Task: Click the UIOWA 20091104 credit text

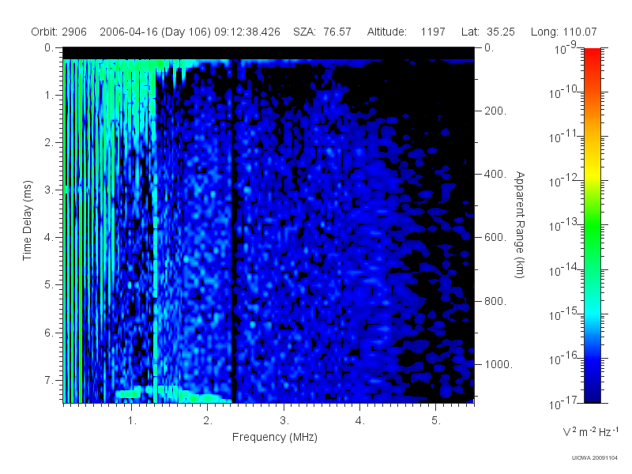Action: pos(595,458)
